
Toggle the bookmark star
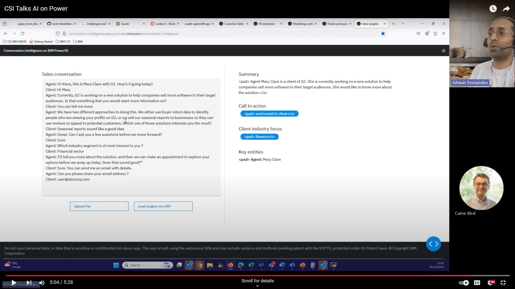pos(383,33)
